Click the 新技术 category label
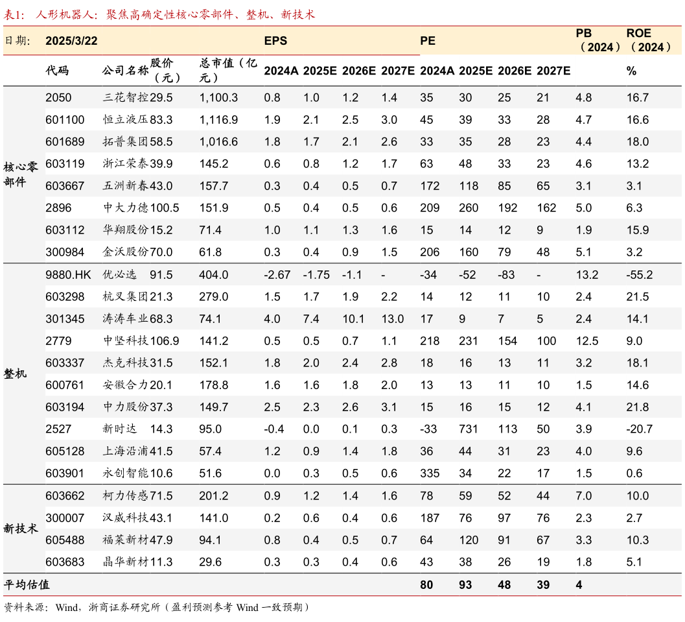The image size is (685, 622). point(21,529)
